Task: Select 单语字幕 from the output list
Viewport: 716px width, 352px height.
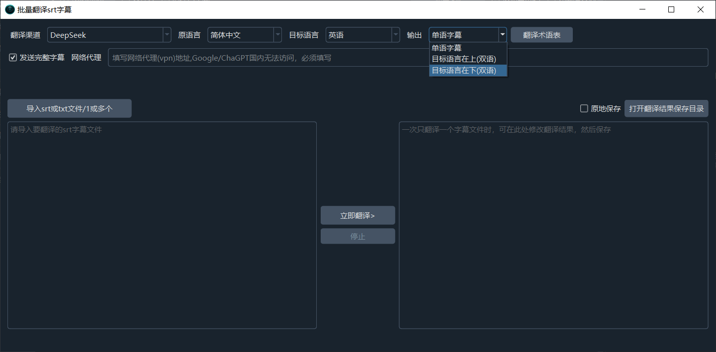Action: tap(445, 48)
